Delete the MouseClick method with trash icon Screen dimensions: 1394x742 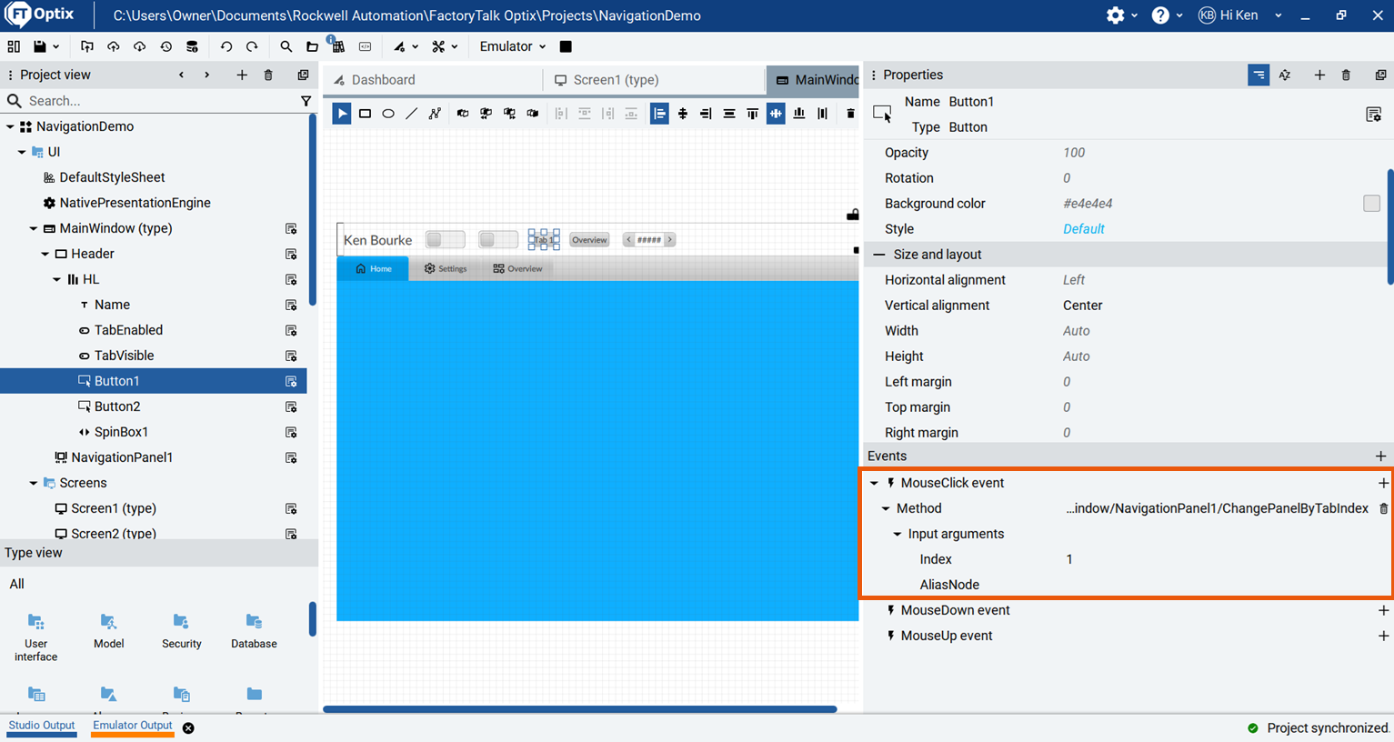click(x=1383, y=509)
